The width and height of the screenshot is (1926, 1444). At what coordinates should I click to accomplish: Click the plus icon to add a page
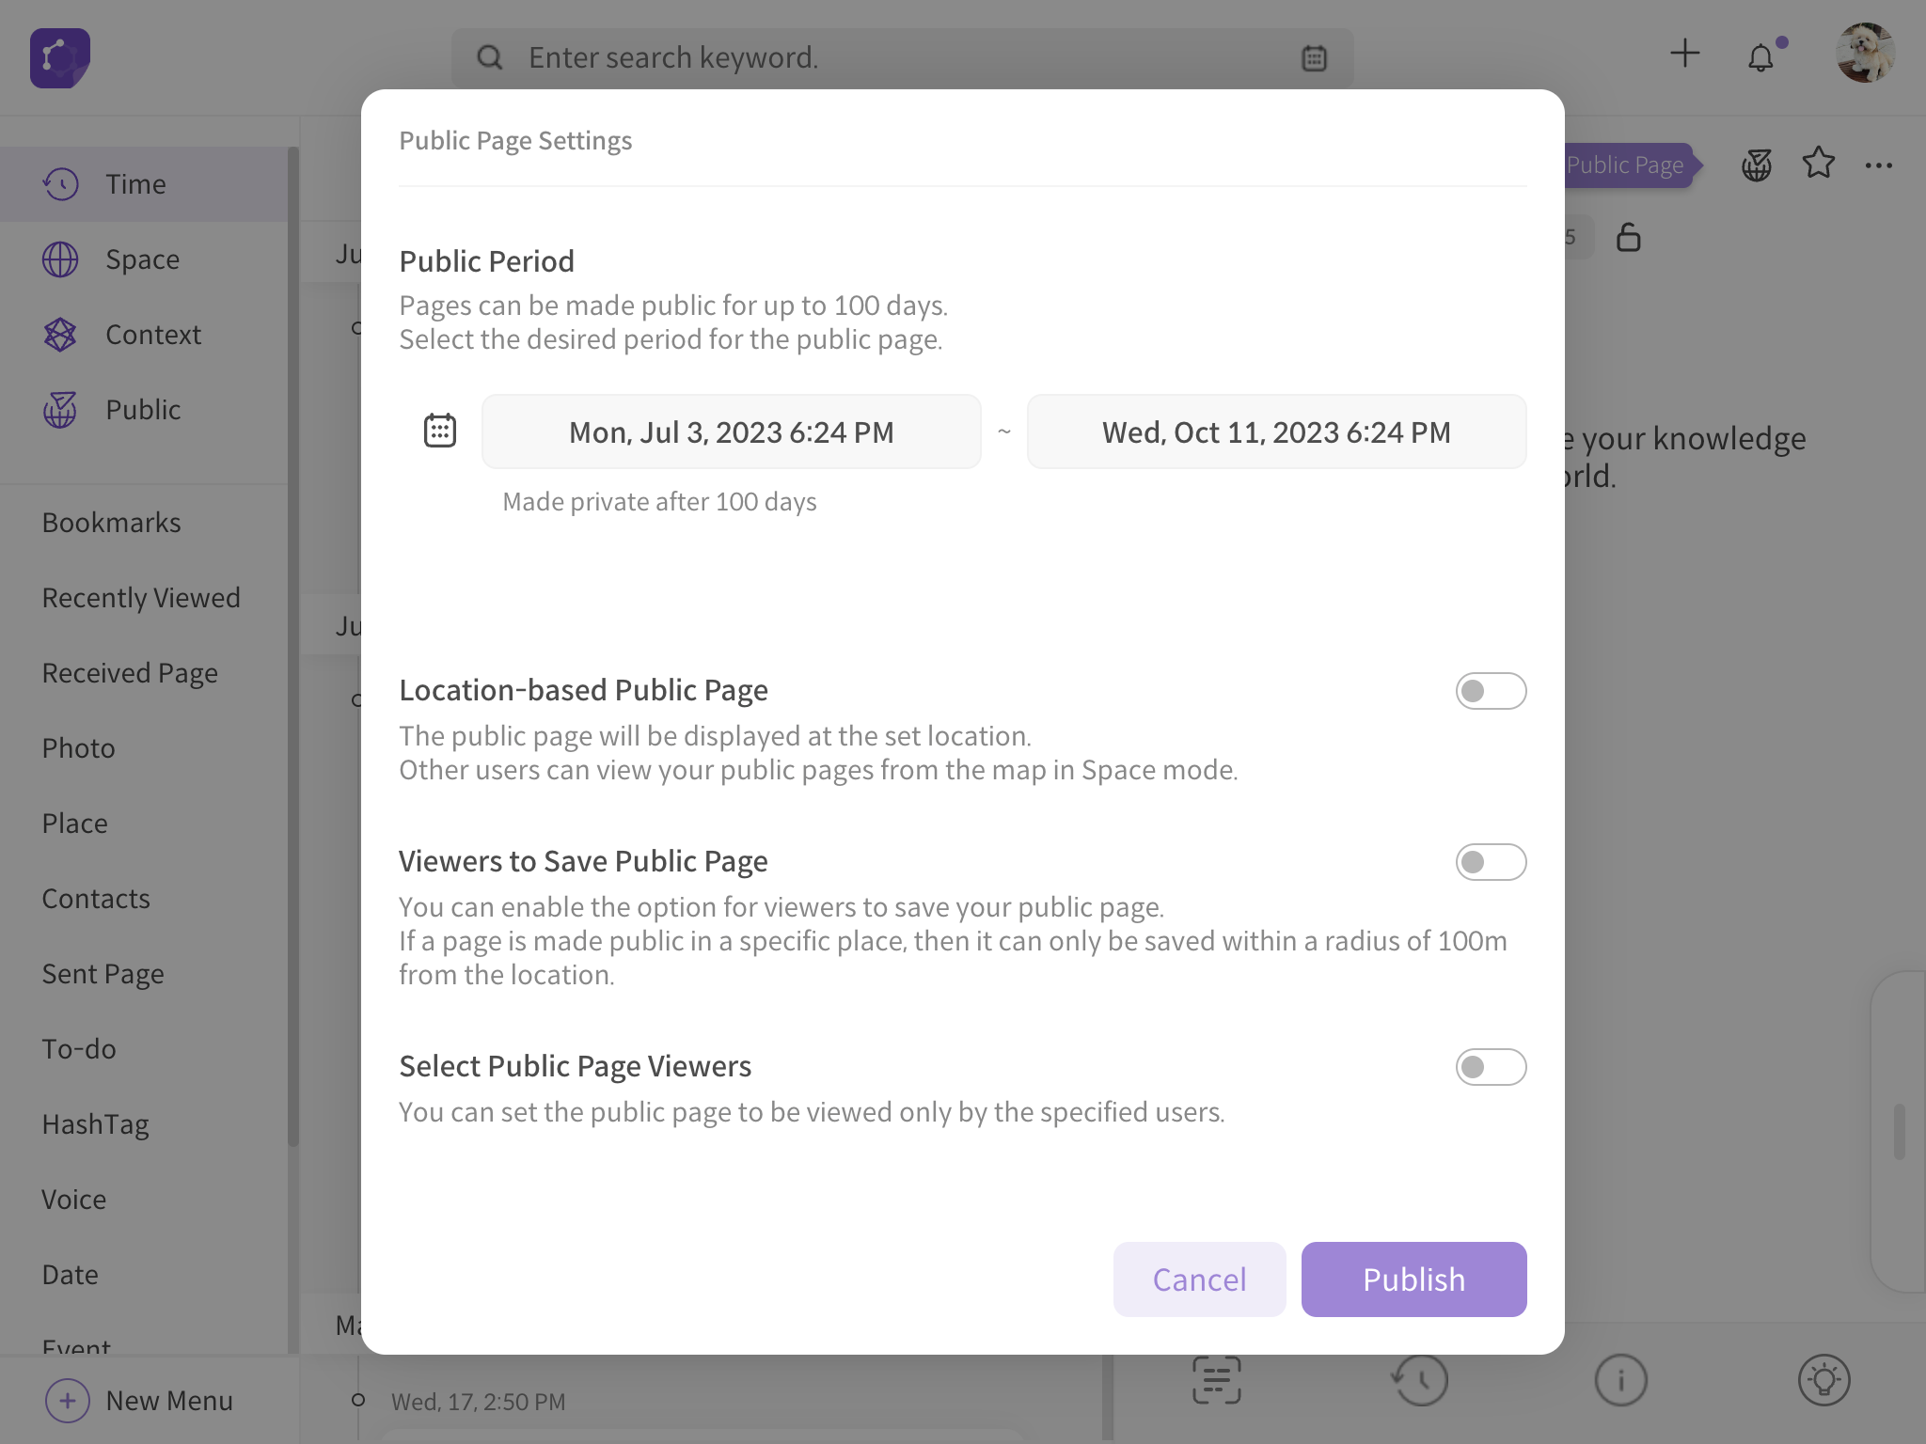1684,54
